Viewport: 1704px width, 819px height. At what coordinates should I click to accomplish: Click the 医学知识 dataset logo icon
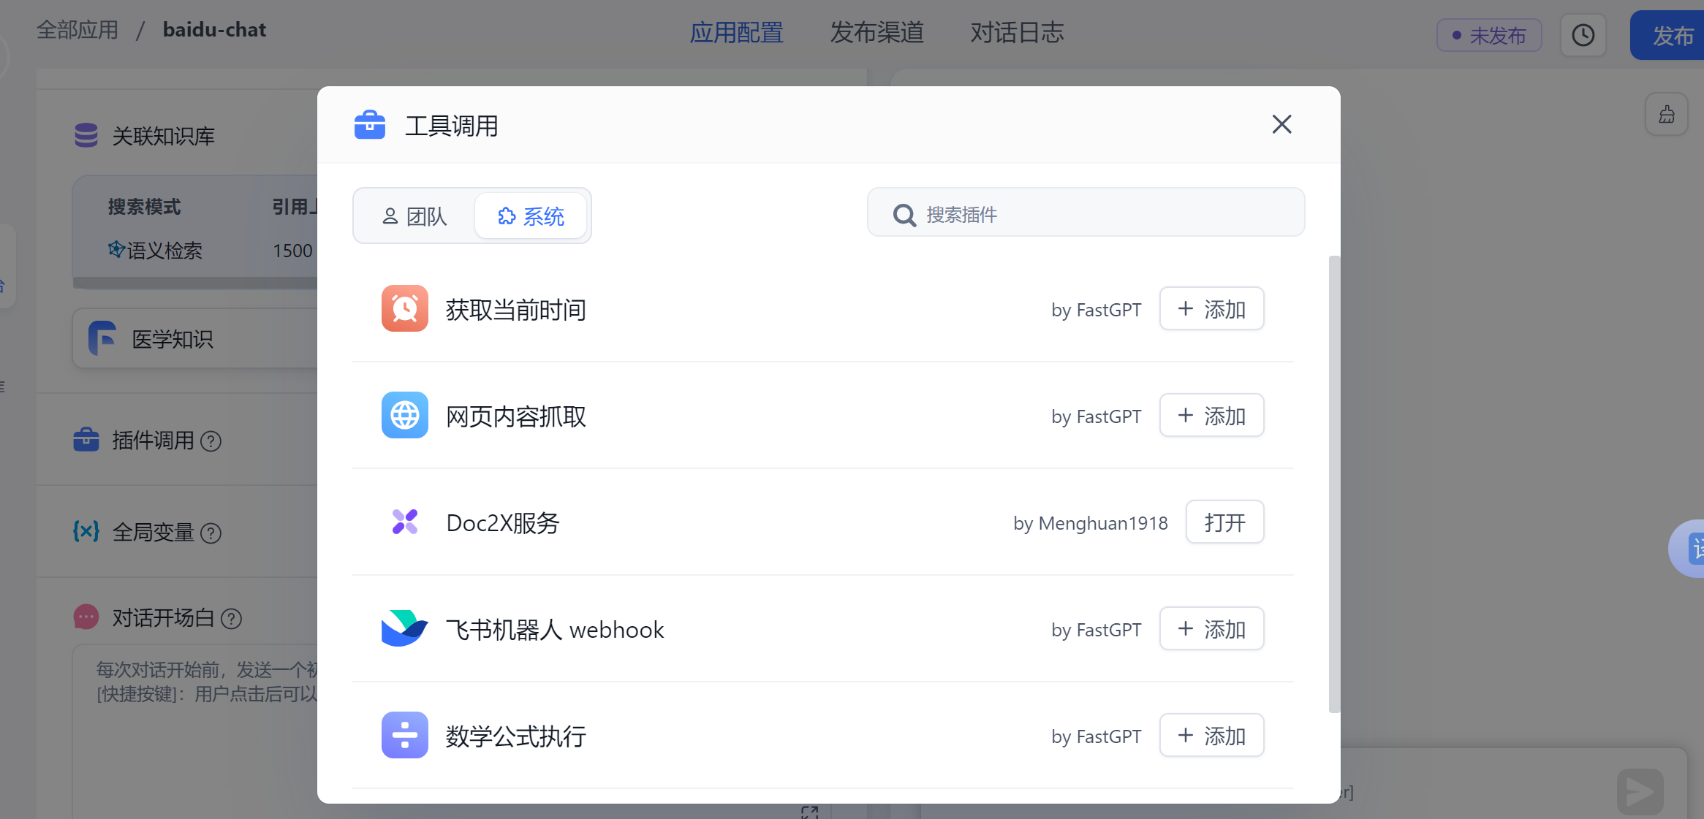pos(102,338)
